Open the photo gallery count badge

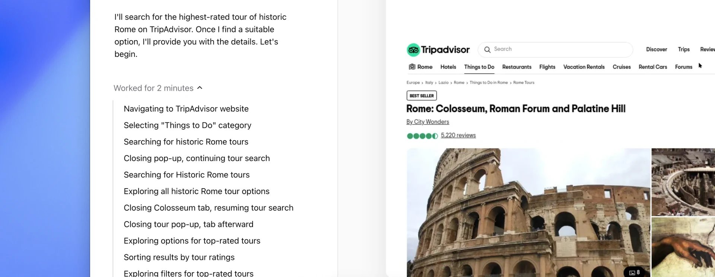[635, 272]
